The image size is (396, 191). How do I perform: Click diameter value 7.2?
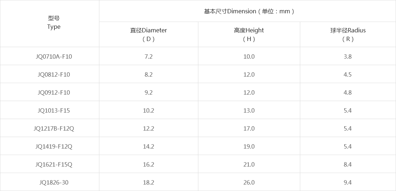[x=148, y=56]
